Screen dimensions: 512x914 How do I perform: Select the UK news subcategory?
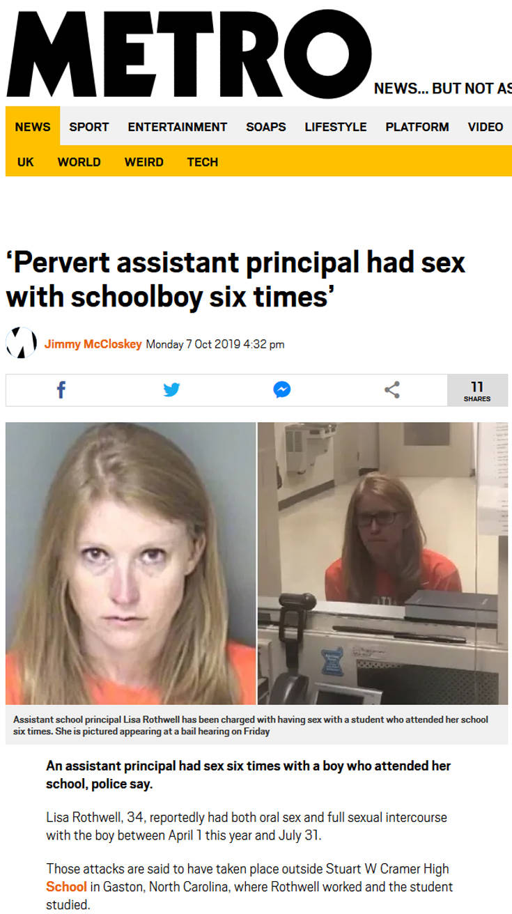[x=26, y=162]
